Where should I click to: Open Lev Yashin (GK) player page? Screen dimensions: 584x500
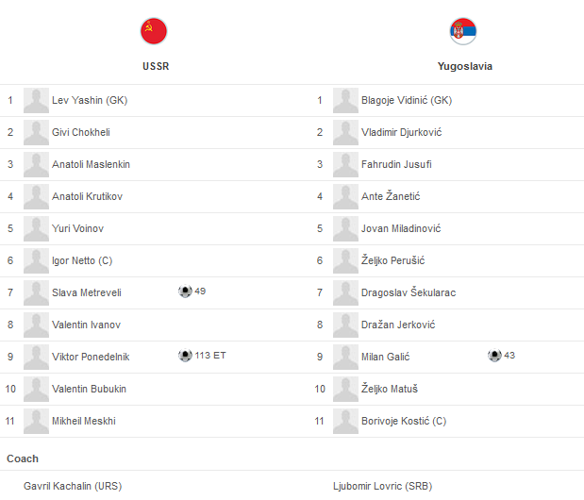point(90,100)
